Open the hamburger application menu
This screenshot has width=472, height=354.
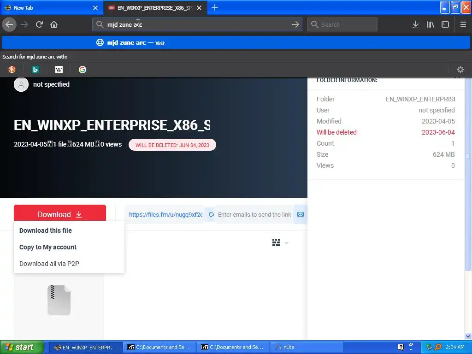tap(463, 24)
